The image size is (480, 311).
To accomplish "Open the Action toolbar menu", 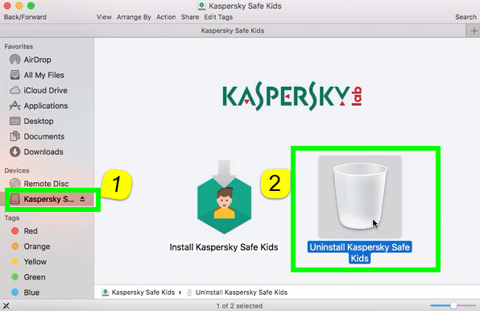I will pyautogui.click(x=166, y=17).
